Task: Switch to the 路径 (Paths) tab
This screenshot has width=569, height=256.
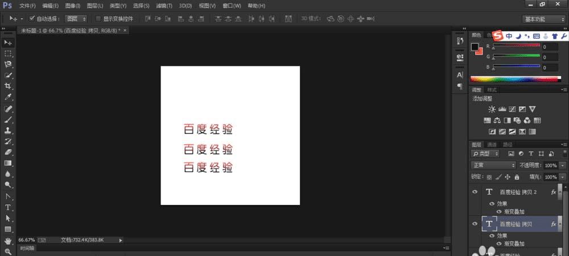Action: tap(508, 144)
